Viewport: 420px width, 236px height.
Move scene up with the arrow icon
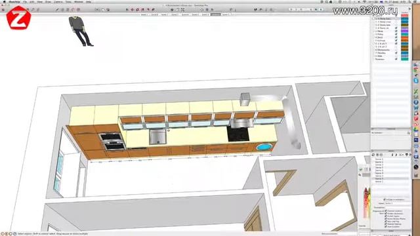396,155
